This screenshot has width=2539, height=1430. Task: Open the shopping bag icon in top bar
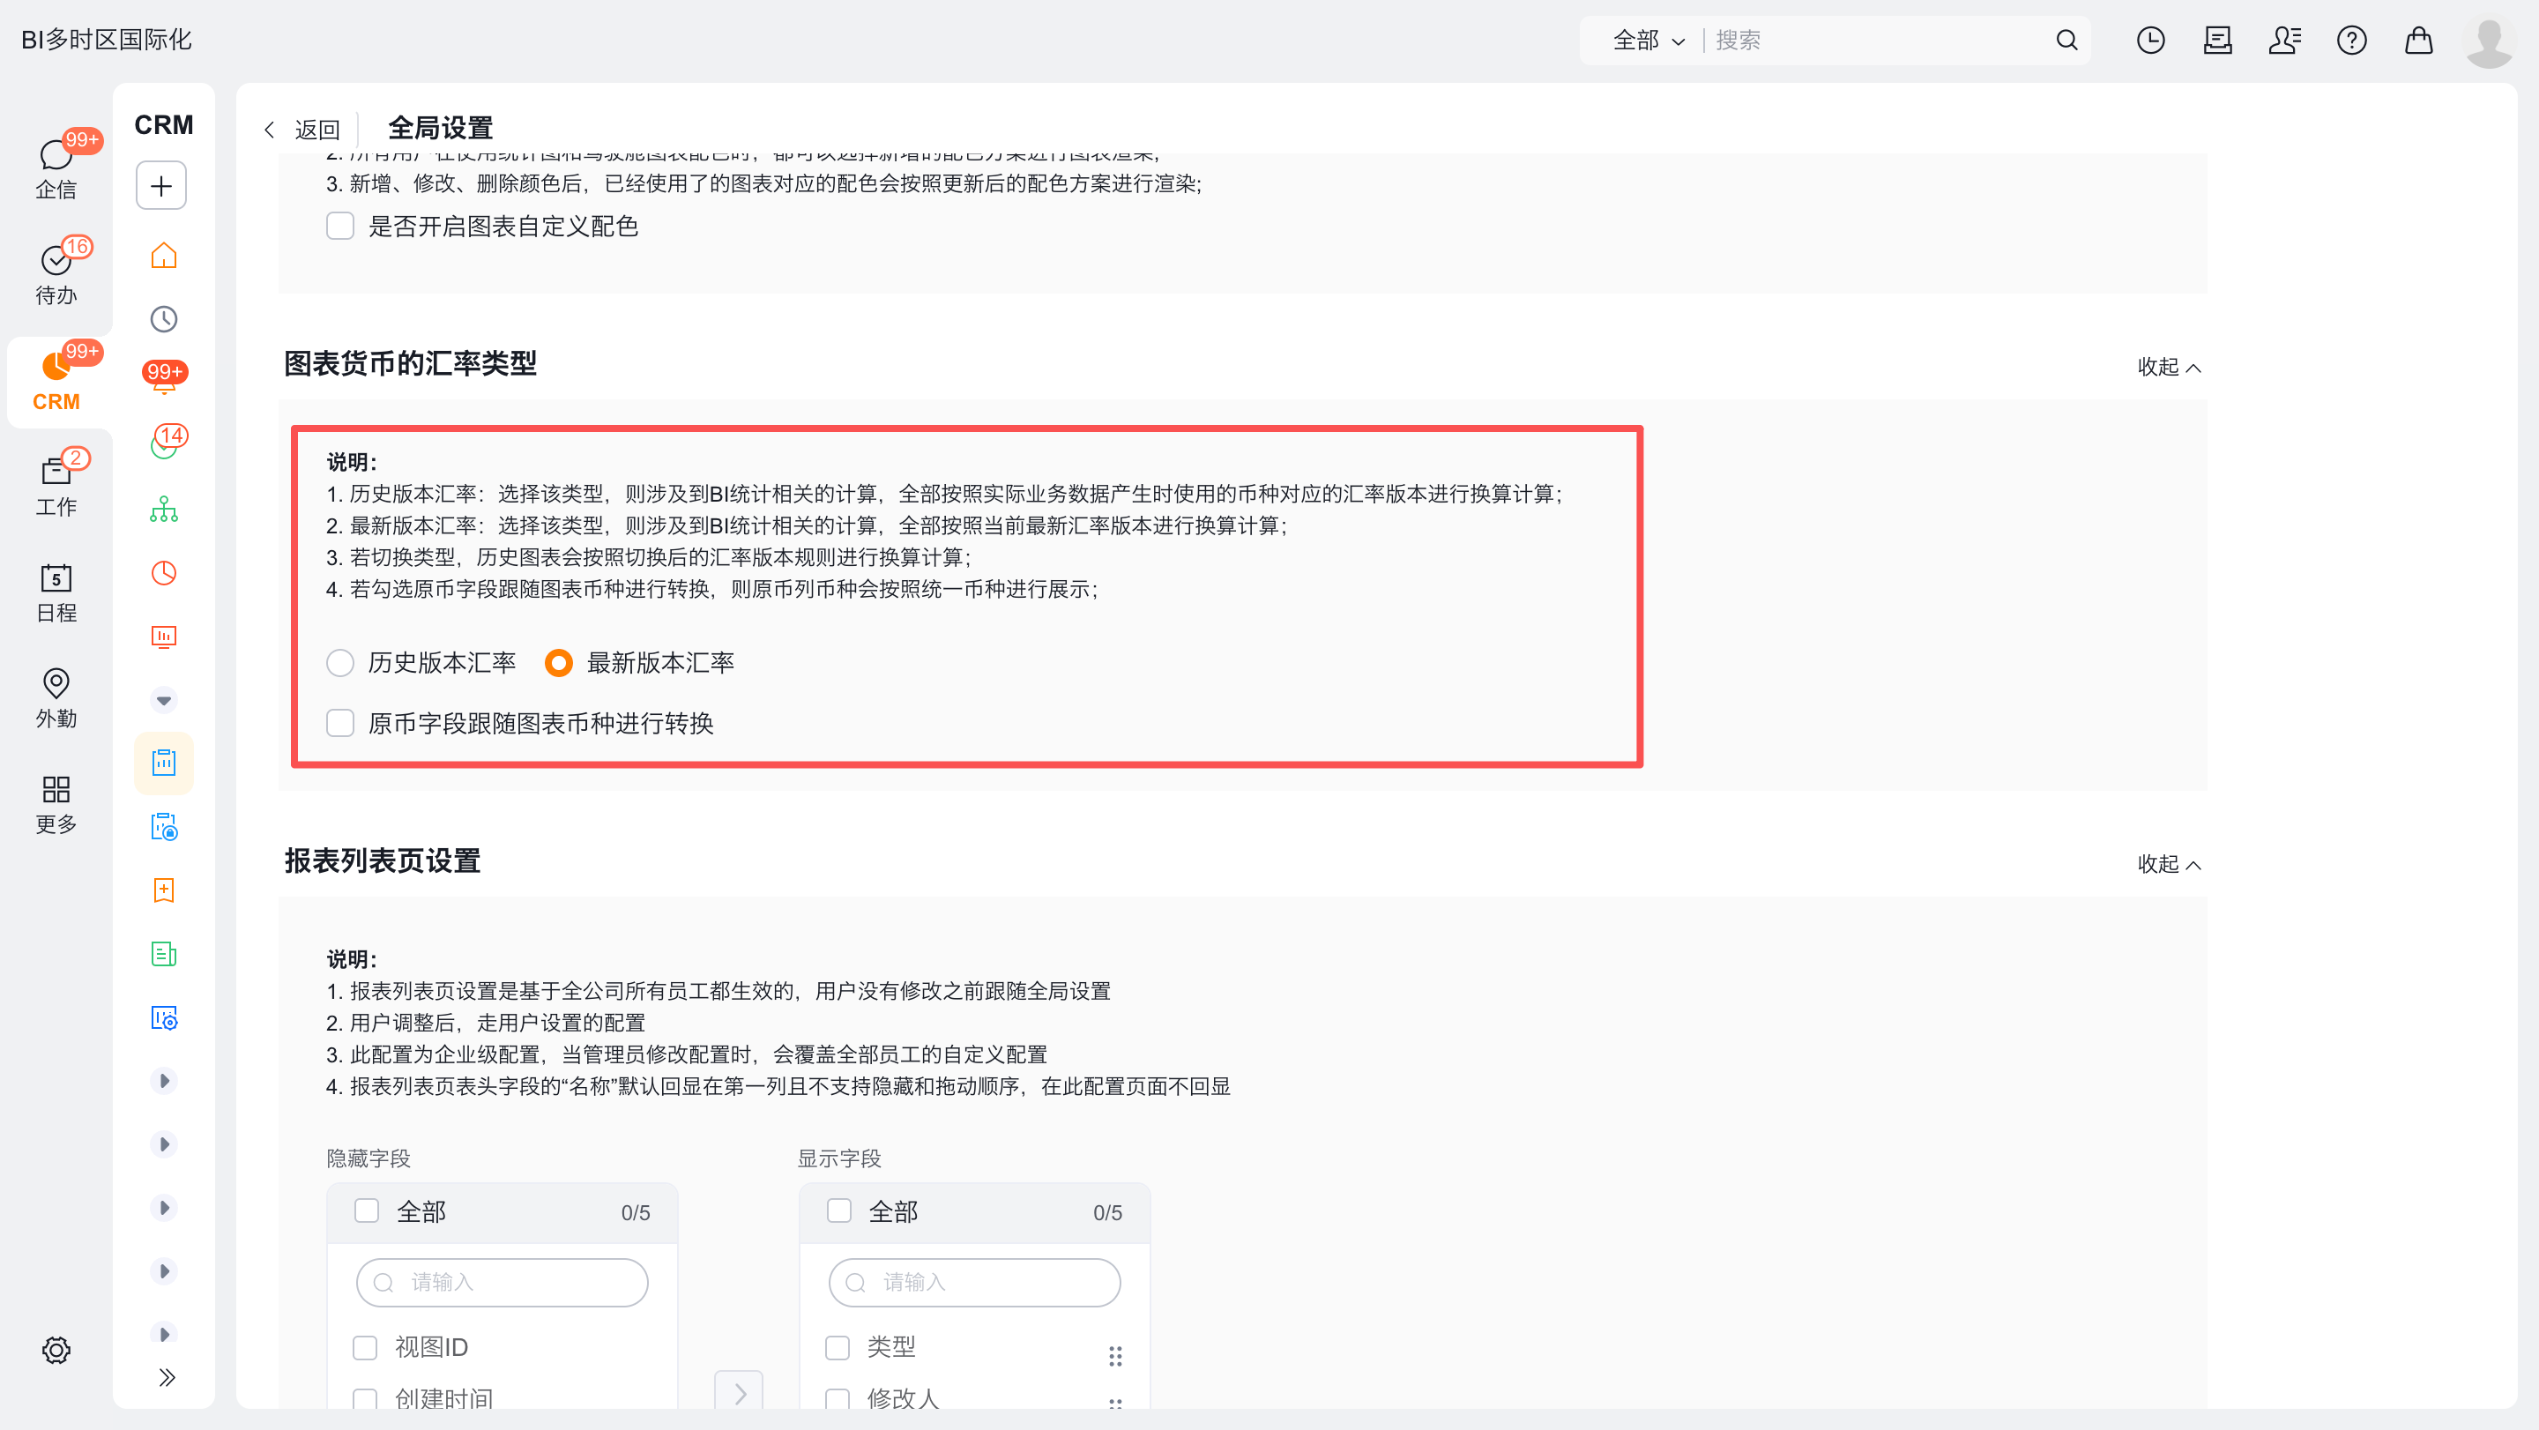(x=2417, y=41)
